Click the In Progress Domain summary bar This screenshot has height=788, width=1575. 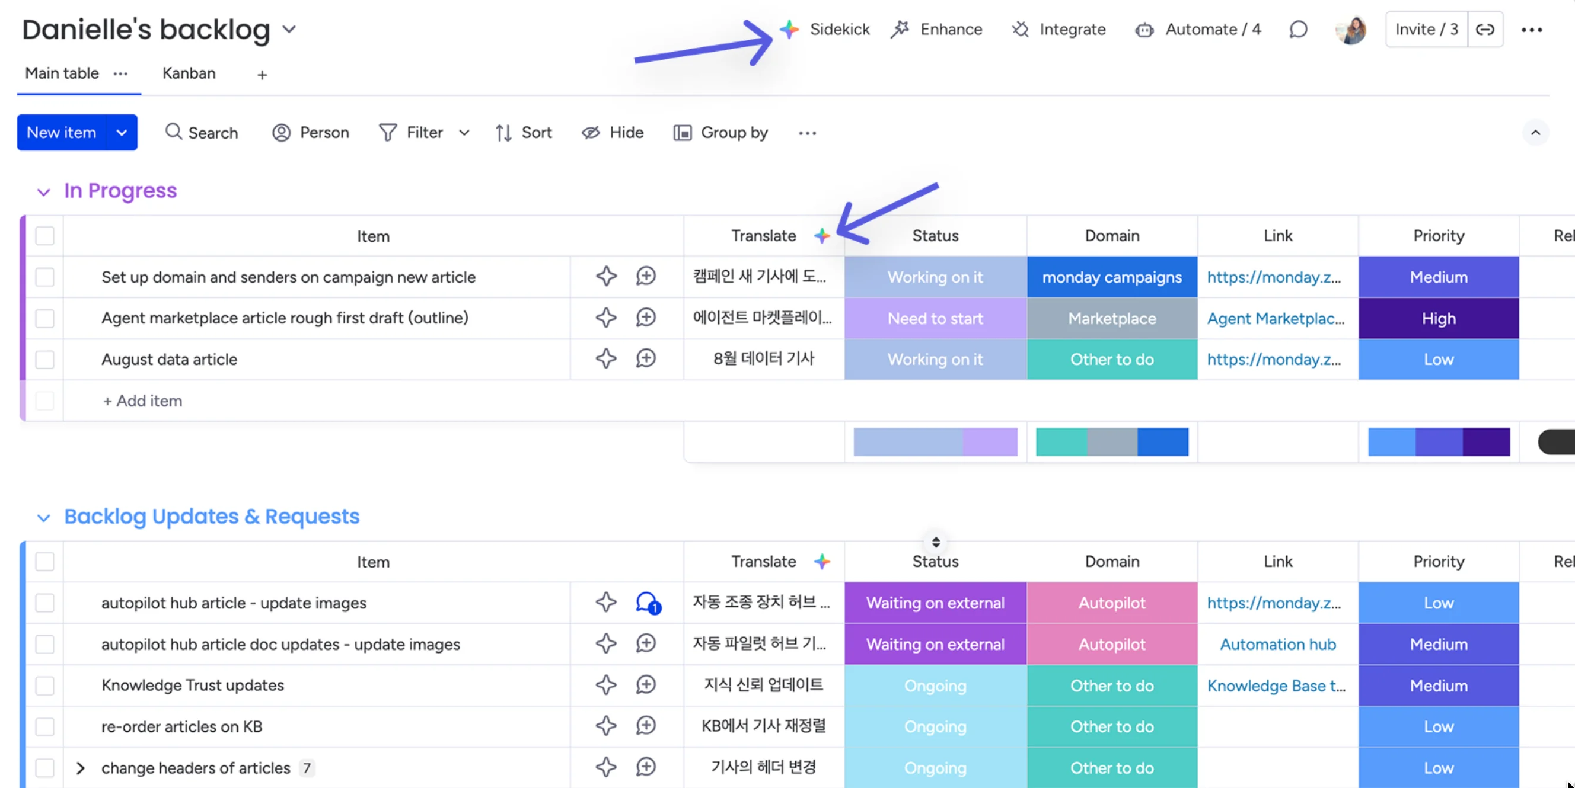(x=1112, y=441)
